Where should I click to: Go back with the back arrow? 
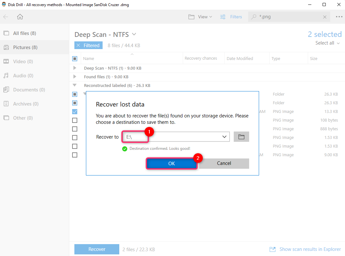pos(6,17)
